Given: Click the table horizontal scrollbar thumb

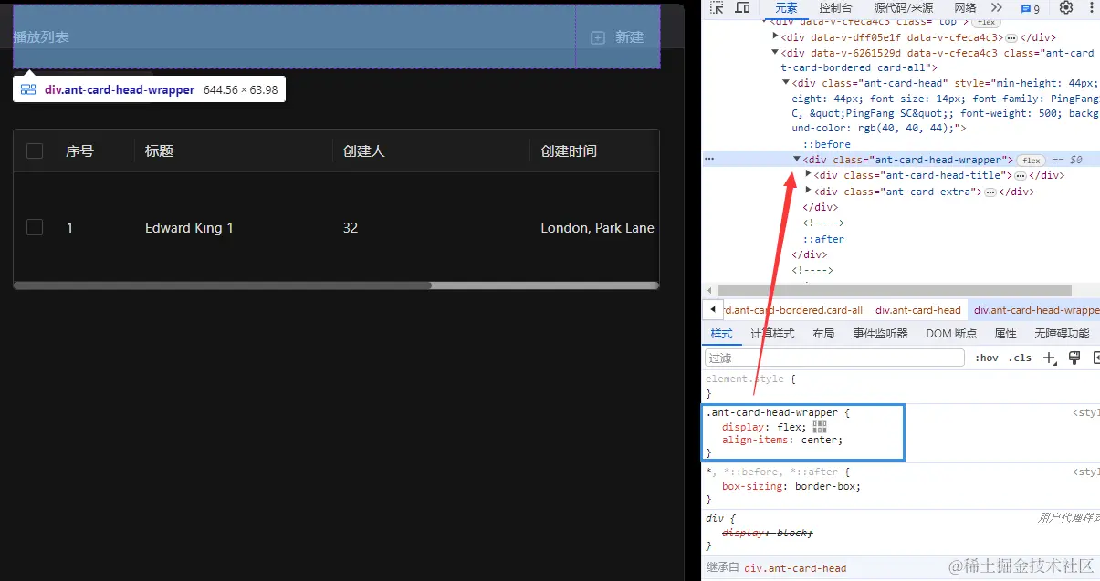Looking at the screenshot, I should coord(222,285).
